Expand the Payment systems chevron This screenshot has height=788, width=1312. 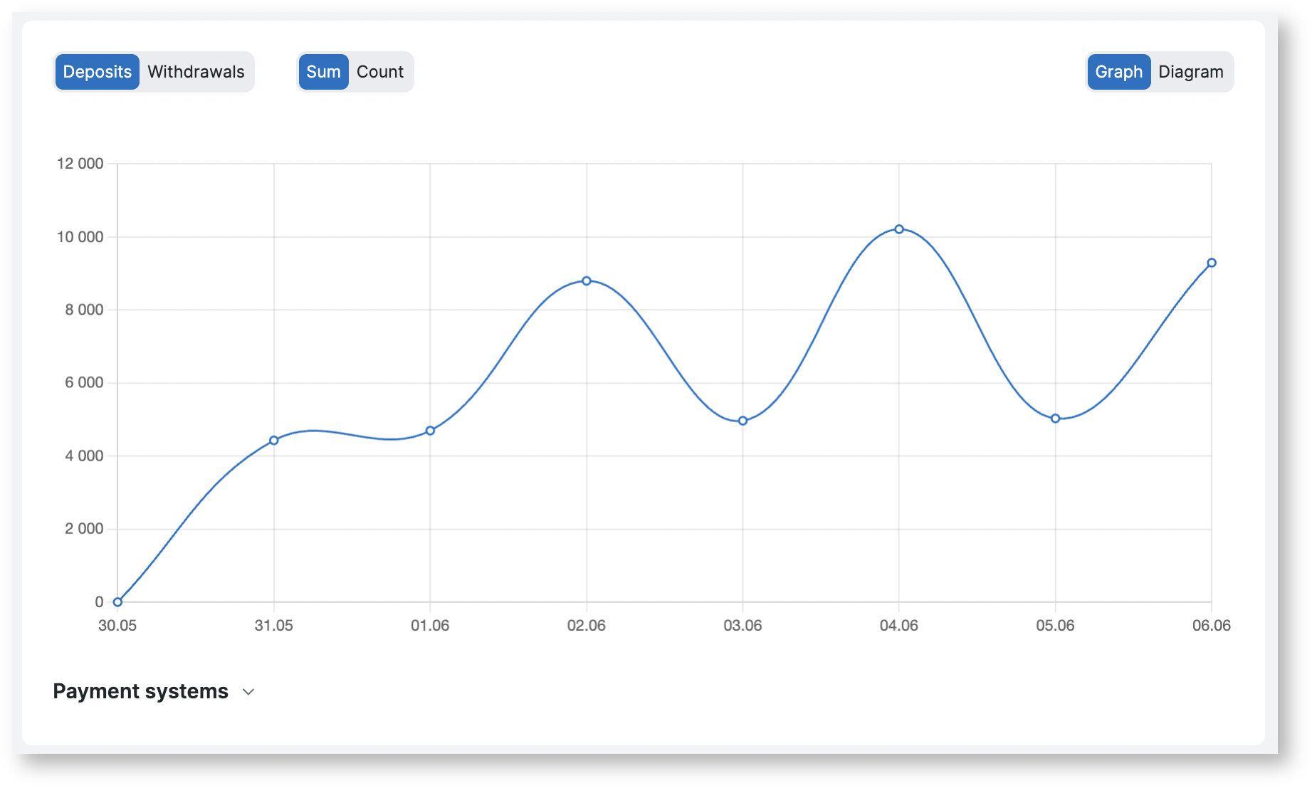tap(248, 692)
